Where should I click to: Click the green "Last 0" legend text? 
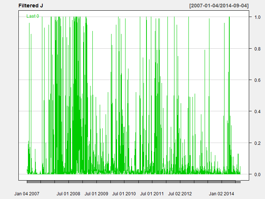coord(33,16)
